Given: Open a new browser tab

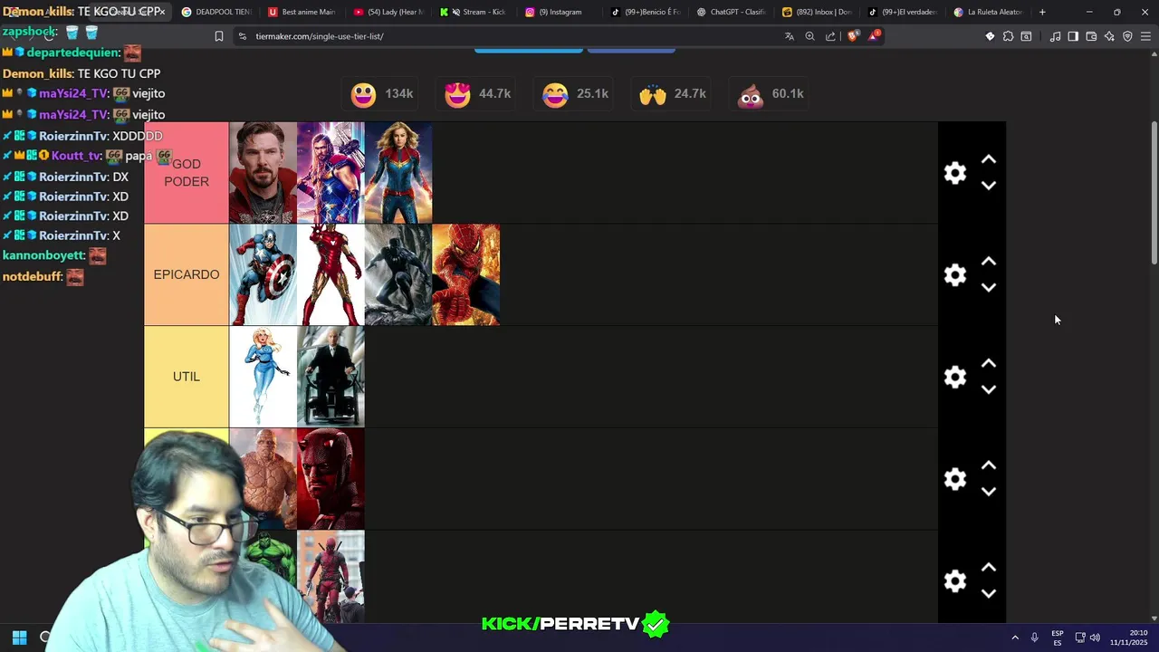Looking at the screenshot, I should (x=1042, y=12).
